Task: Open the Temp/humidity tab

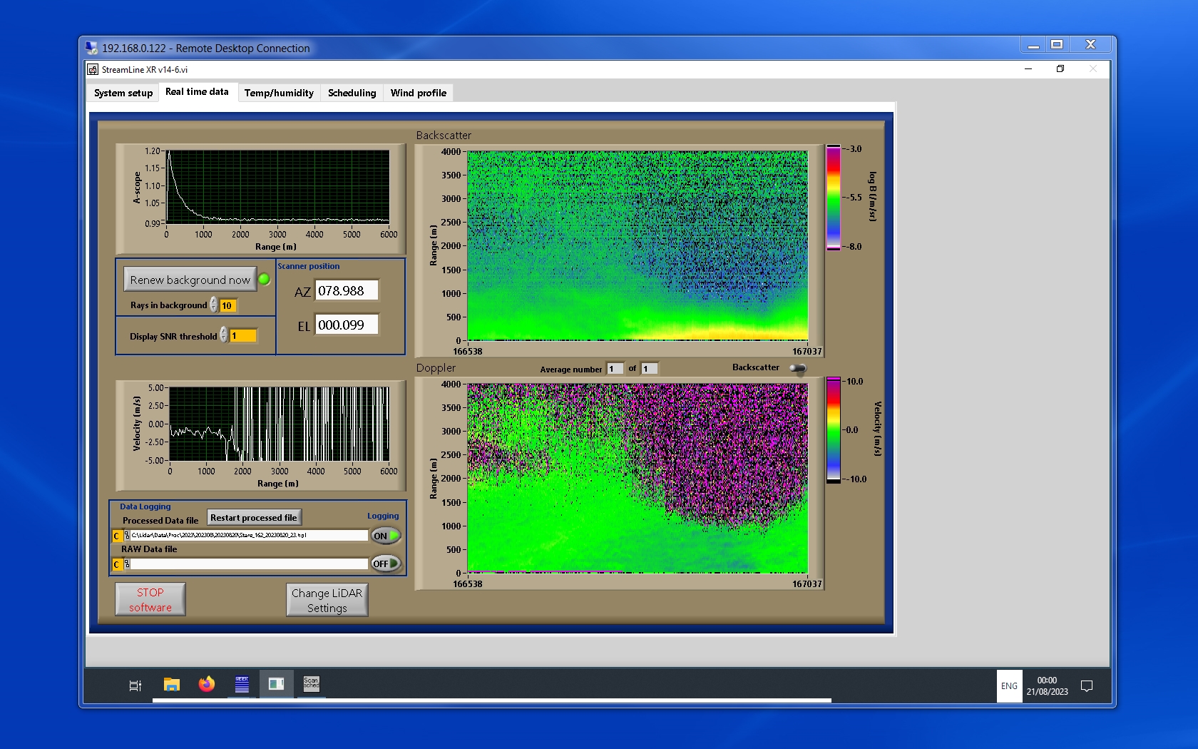Action: (x=279, y=93)
